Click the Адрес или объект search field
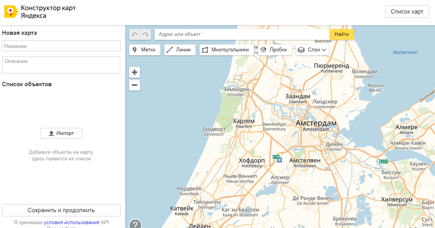The height and width of the screenshot is (228, 435). (242, 34)
